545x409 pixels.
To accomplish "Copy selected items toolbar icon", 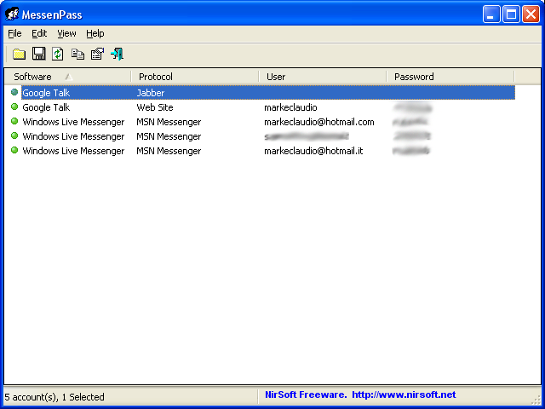I will pyautogui.click(x=77, y=55).
